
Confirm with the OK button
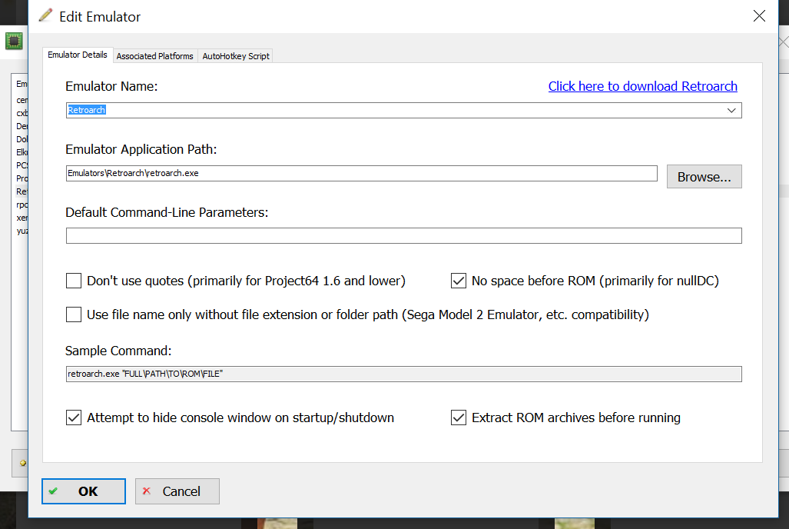coord(84,491)
